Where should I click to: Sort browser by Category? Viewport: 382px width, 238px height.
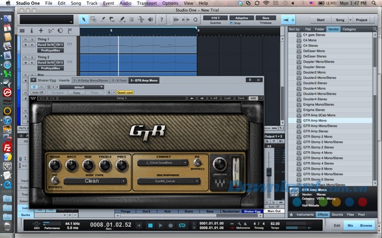349,29
